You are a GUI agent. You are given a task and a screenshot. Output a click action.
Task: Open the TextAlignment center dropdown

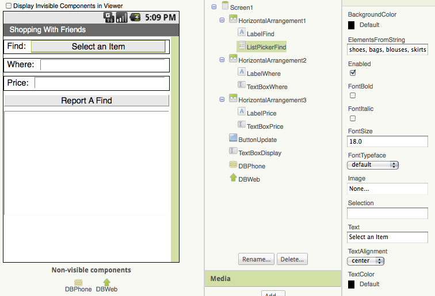point(365,261)
